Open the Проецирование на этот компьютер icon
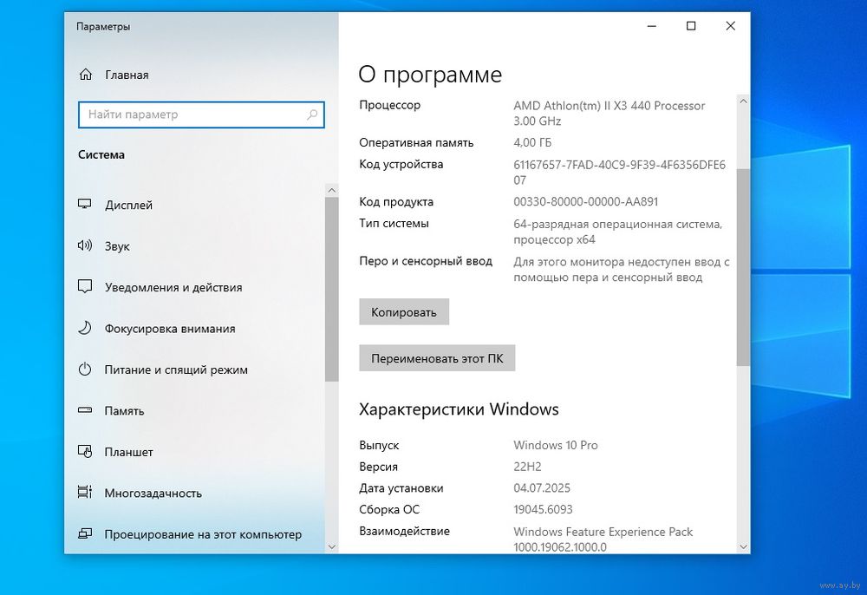Viewport: 867px width, 595px height. tap(85, 533)
